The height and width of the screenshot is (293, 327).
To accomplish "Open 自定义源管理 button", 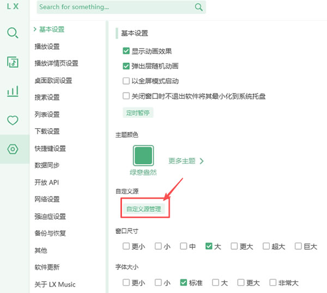I will 144,209.
